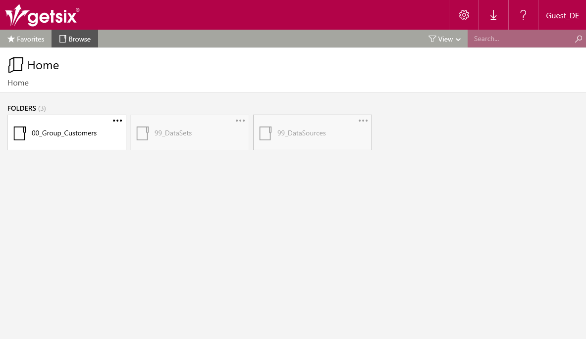586x339 pixels.
Task: Expand the View filter dropdown
Action: [444, 39]
